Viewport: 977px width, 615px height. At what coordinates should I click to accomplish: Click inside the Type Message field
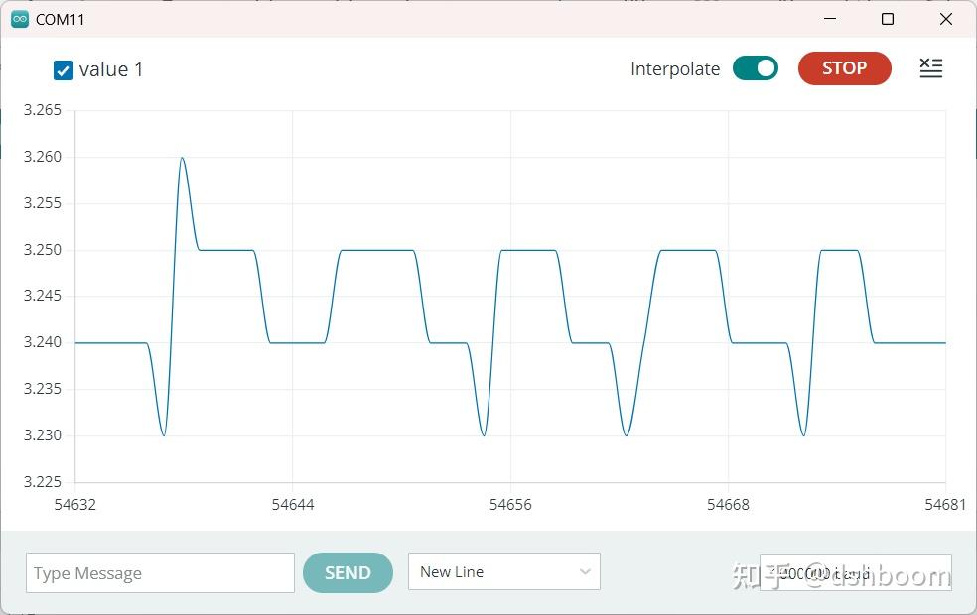point(159,572)
